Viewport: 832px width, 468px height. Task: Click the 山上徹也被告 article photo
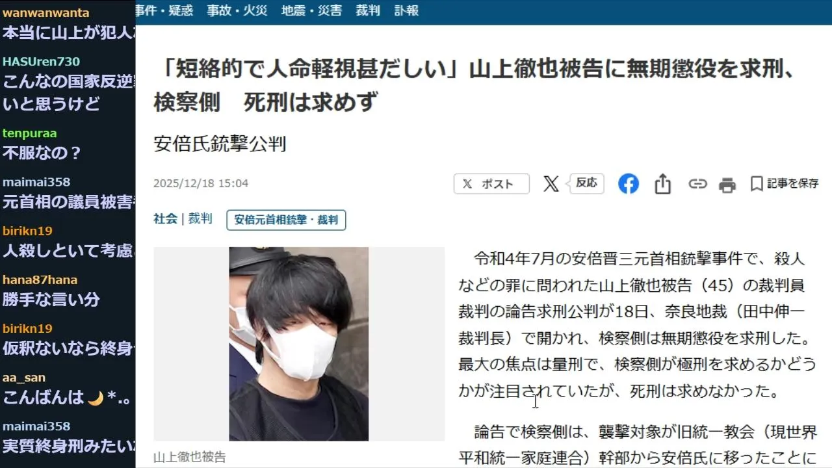point(299,344)
